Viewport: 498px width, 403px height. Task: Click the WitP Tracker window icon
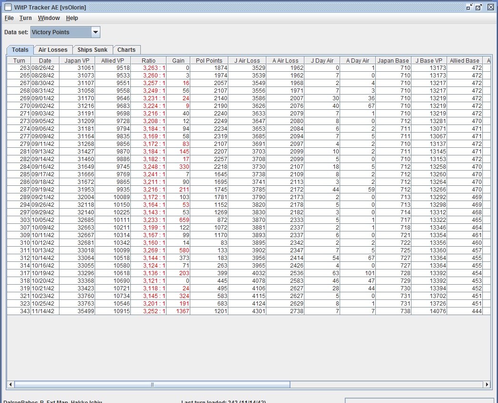click(8, 7)
